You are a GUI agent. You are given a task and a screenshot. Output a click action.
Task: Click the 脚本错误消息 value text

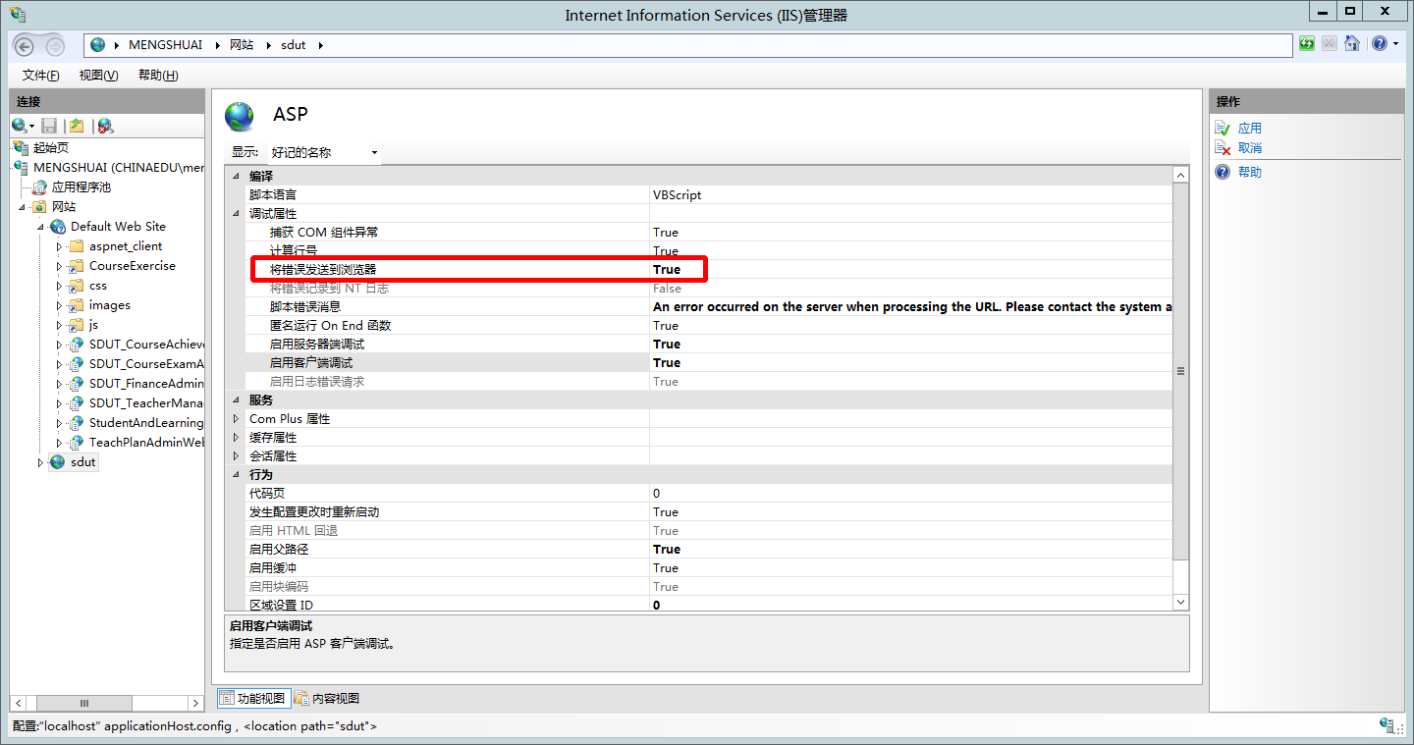coord(912,306)
